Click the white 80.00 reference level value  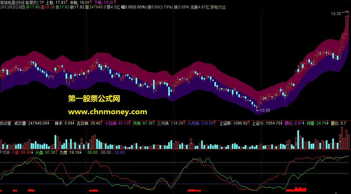click(106, 152)
